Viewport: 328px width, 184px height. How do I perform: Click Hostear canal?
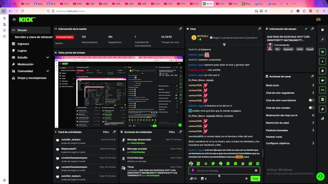click(x=274, y=137)
